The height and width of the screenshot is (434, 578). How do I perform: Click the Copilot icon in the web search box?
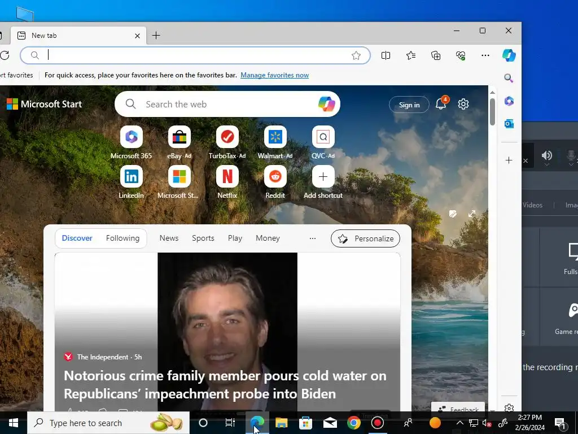tap(327, 104)
